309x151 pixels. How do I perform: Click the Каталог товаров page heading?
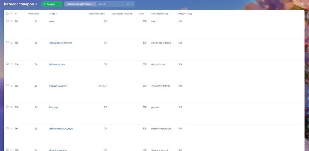[x=19, y=4]
